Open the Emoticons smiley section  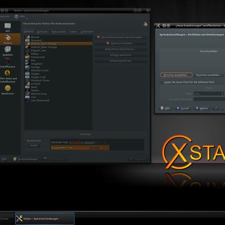pyautogui.click(x=8, y=90)
